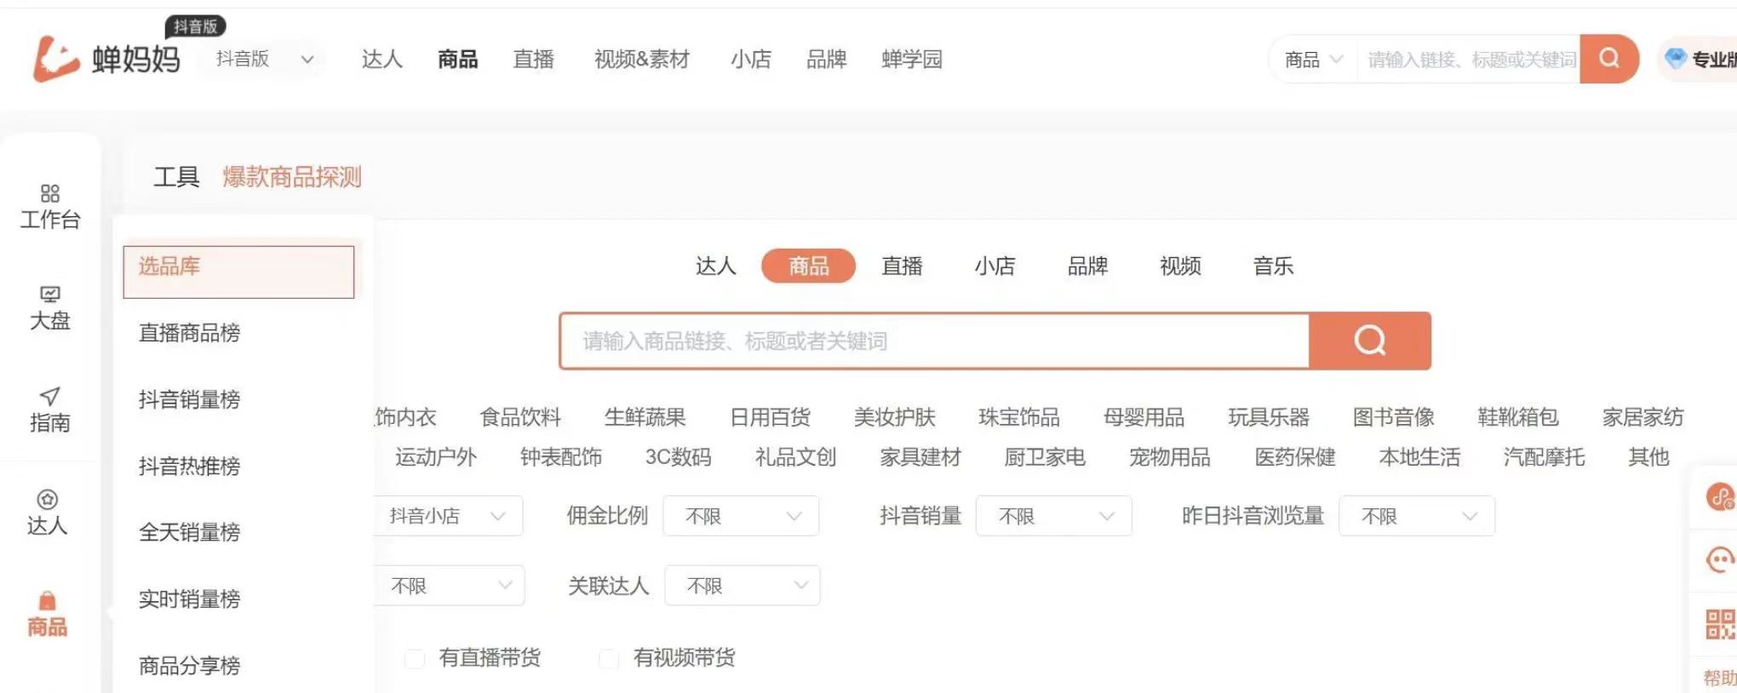Click the 蝉妈妈 logo icon

55,59
